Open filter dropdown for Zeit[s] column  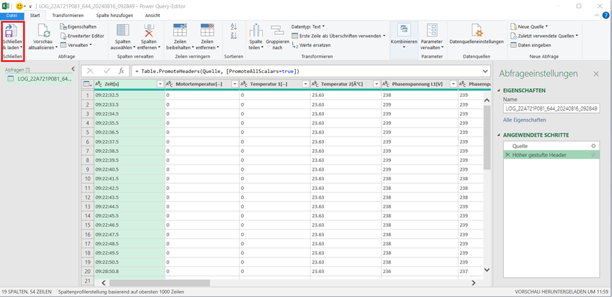click(x=160, y=83)
